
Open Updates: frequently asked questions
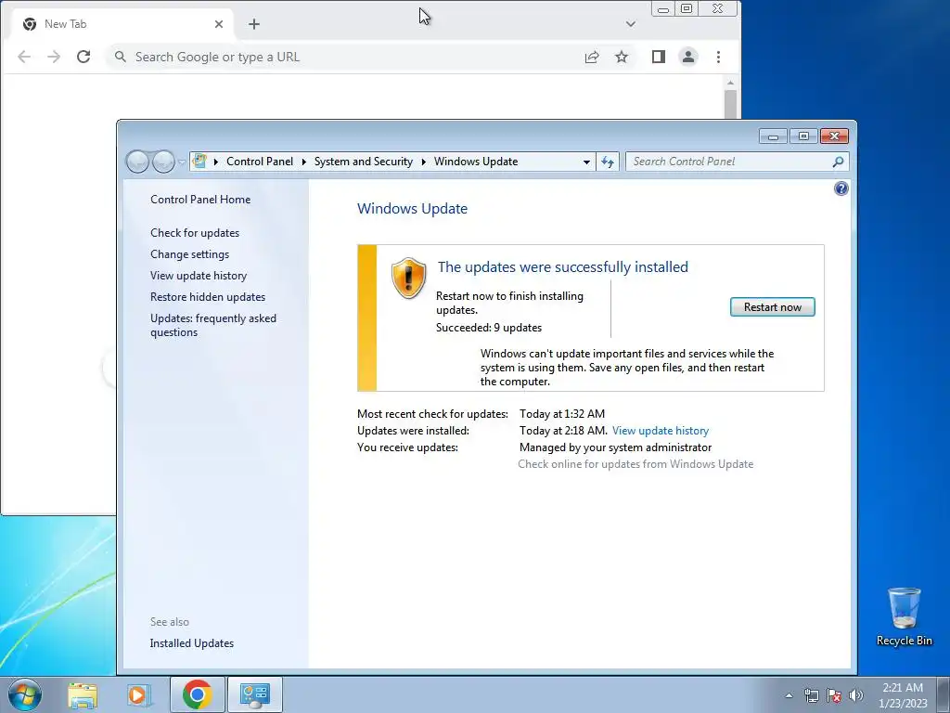[x=213, y=325]
